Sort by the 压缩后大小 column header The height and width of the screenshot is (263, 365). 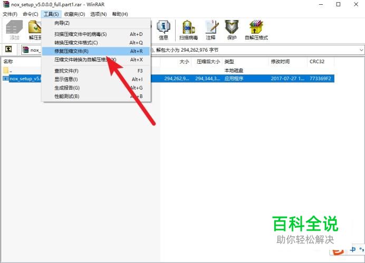(x=208, y=62)
